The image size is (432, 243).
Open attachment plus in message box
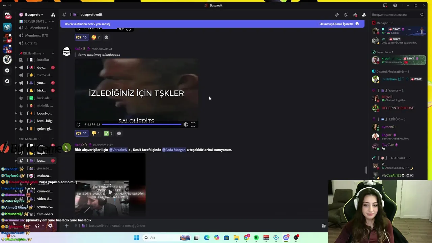[66, 225]
